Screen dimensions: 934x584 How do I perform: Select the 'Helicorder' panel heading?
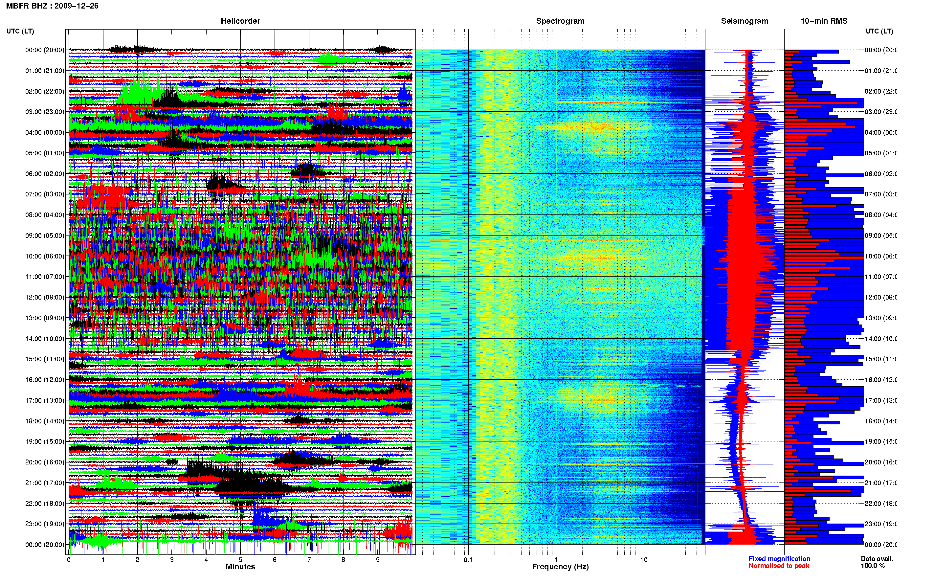240,21
